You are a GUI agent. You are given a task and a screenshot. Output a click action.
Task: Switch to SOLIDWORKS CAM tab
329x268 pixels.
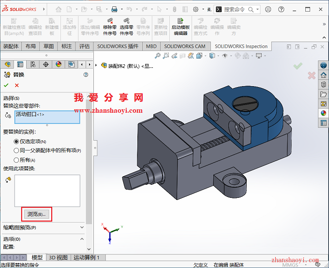(x=185, y=46)
